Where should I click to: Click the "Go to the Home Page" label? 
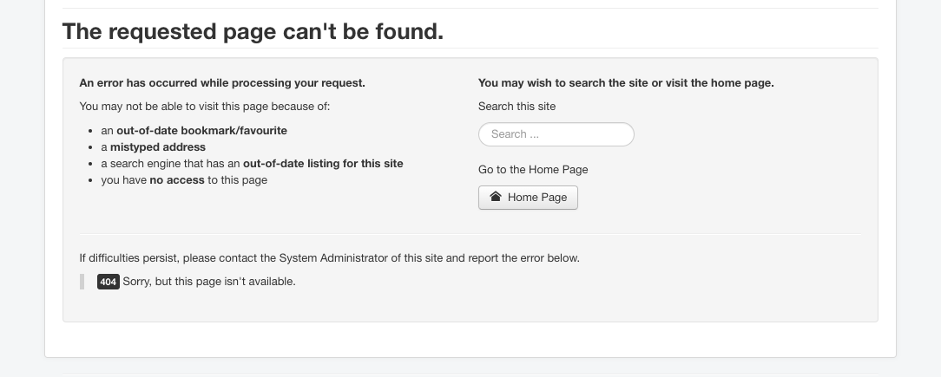click(532, 170)
